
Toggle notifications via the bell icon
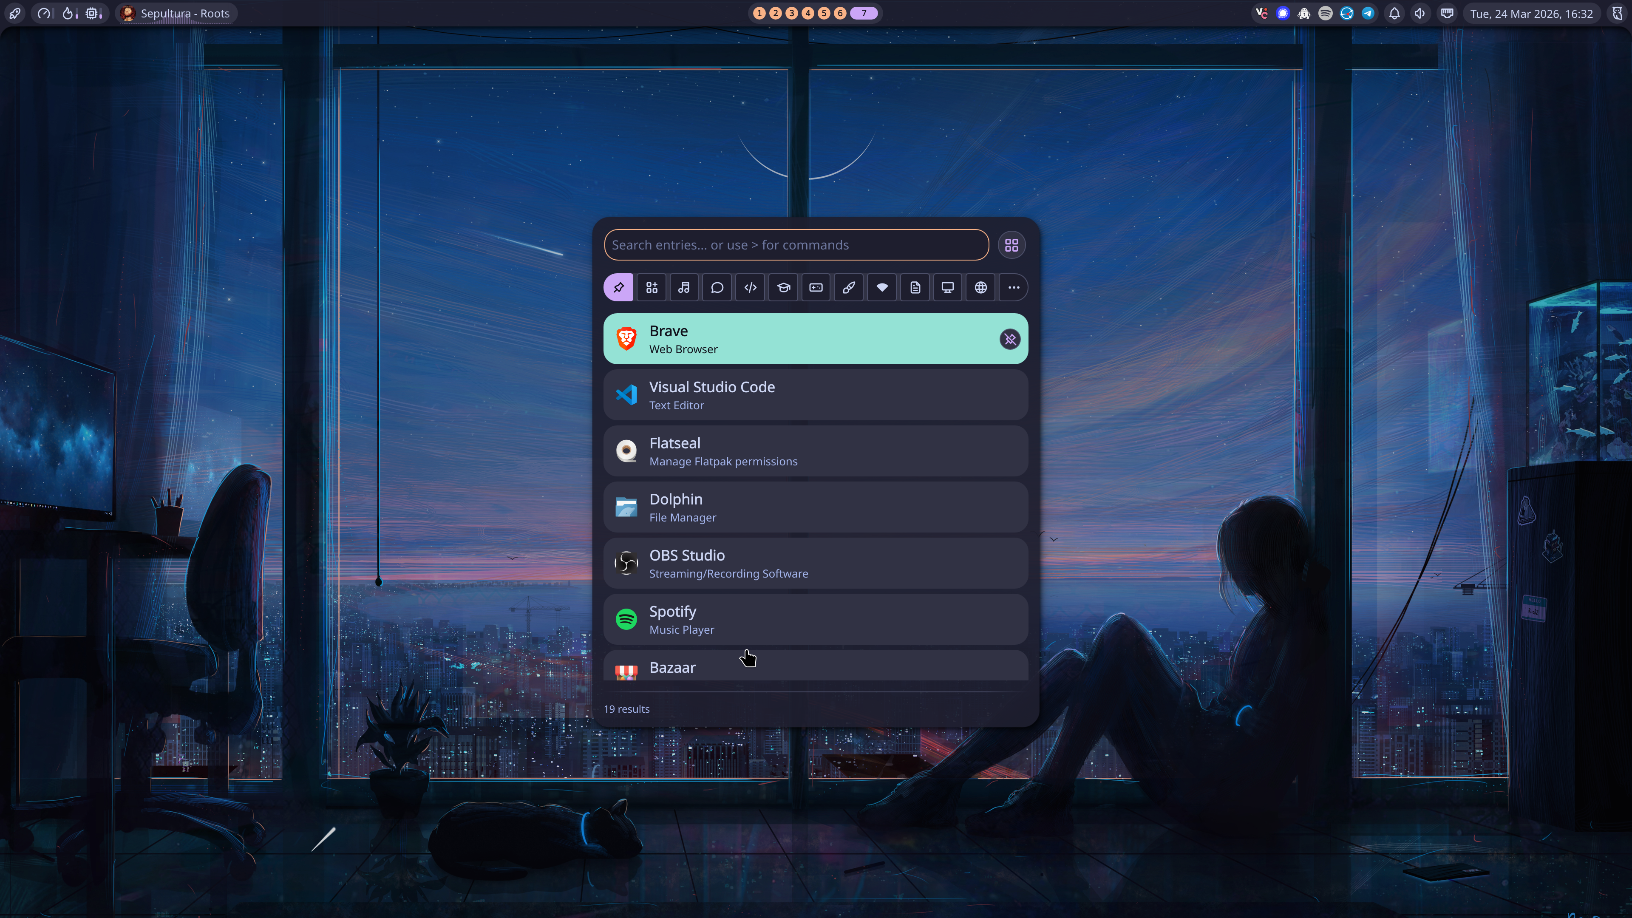pos(1394,13)
